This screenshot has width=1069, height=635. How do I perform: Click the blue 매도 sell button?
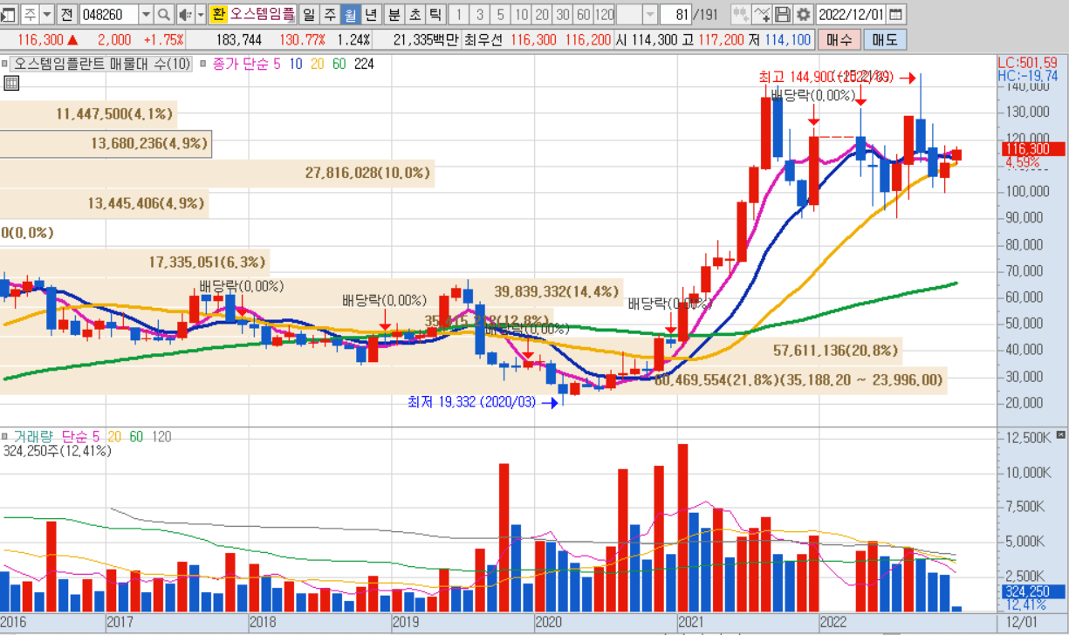coord(885,40)
